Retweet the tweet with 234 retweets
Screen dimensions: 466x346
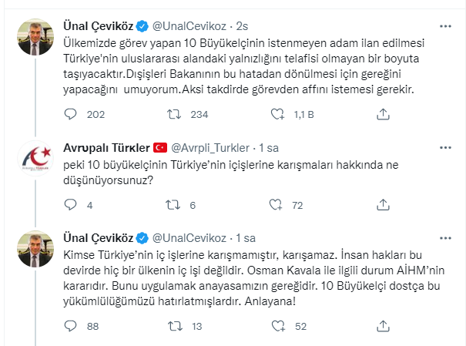point(174,114)
